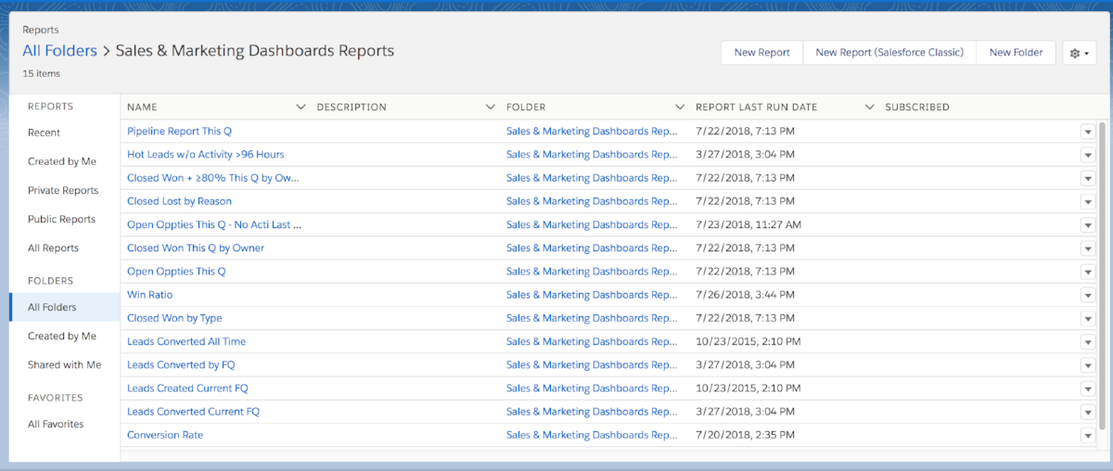Open row actions for Hot Leads w/o Activity
1113x471 pixels.
coord(1088,155)
